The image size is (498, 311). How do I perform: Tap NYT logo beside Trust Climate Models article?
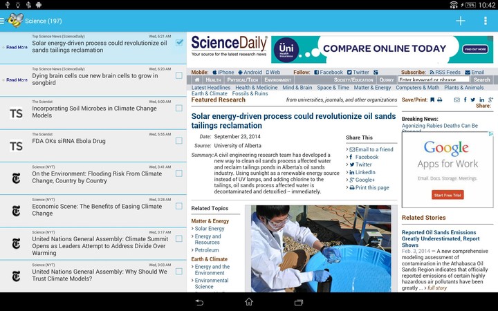pyautogui.click(x=16, y=276)
